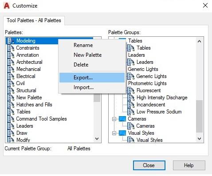Select the Command Tool Samples palette
This screenshot has height=176, width=212.
coord(41,119)
